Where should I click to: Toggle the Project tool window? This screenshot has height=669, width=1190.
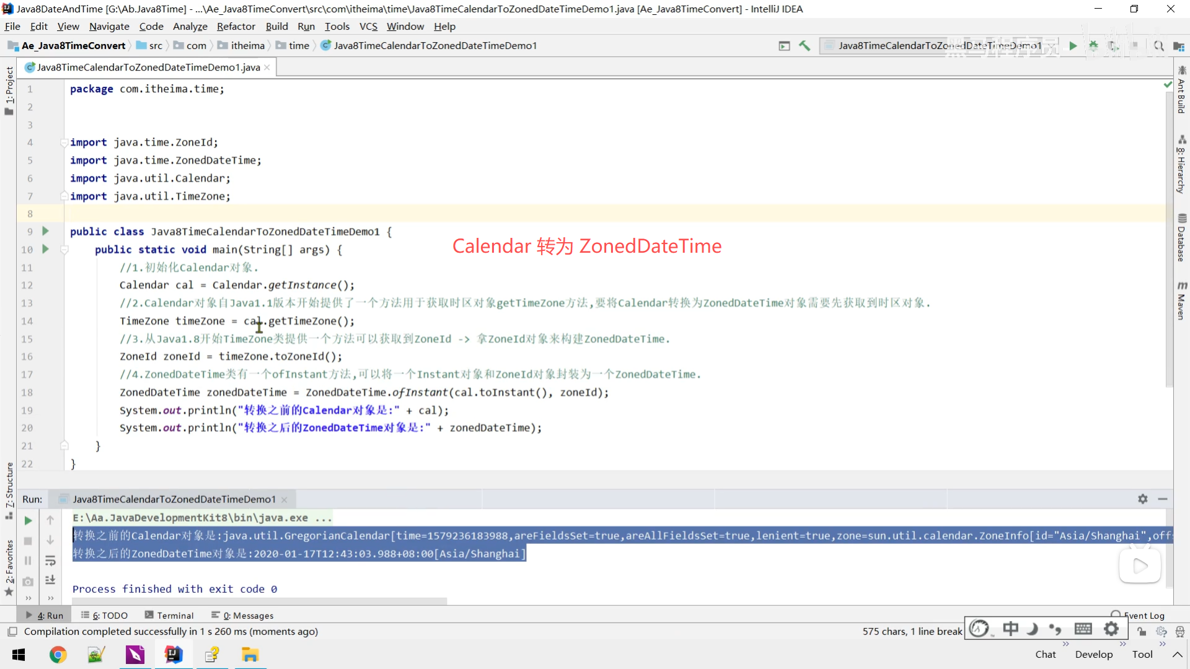point(9,90)
